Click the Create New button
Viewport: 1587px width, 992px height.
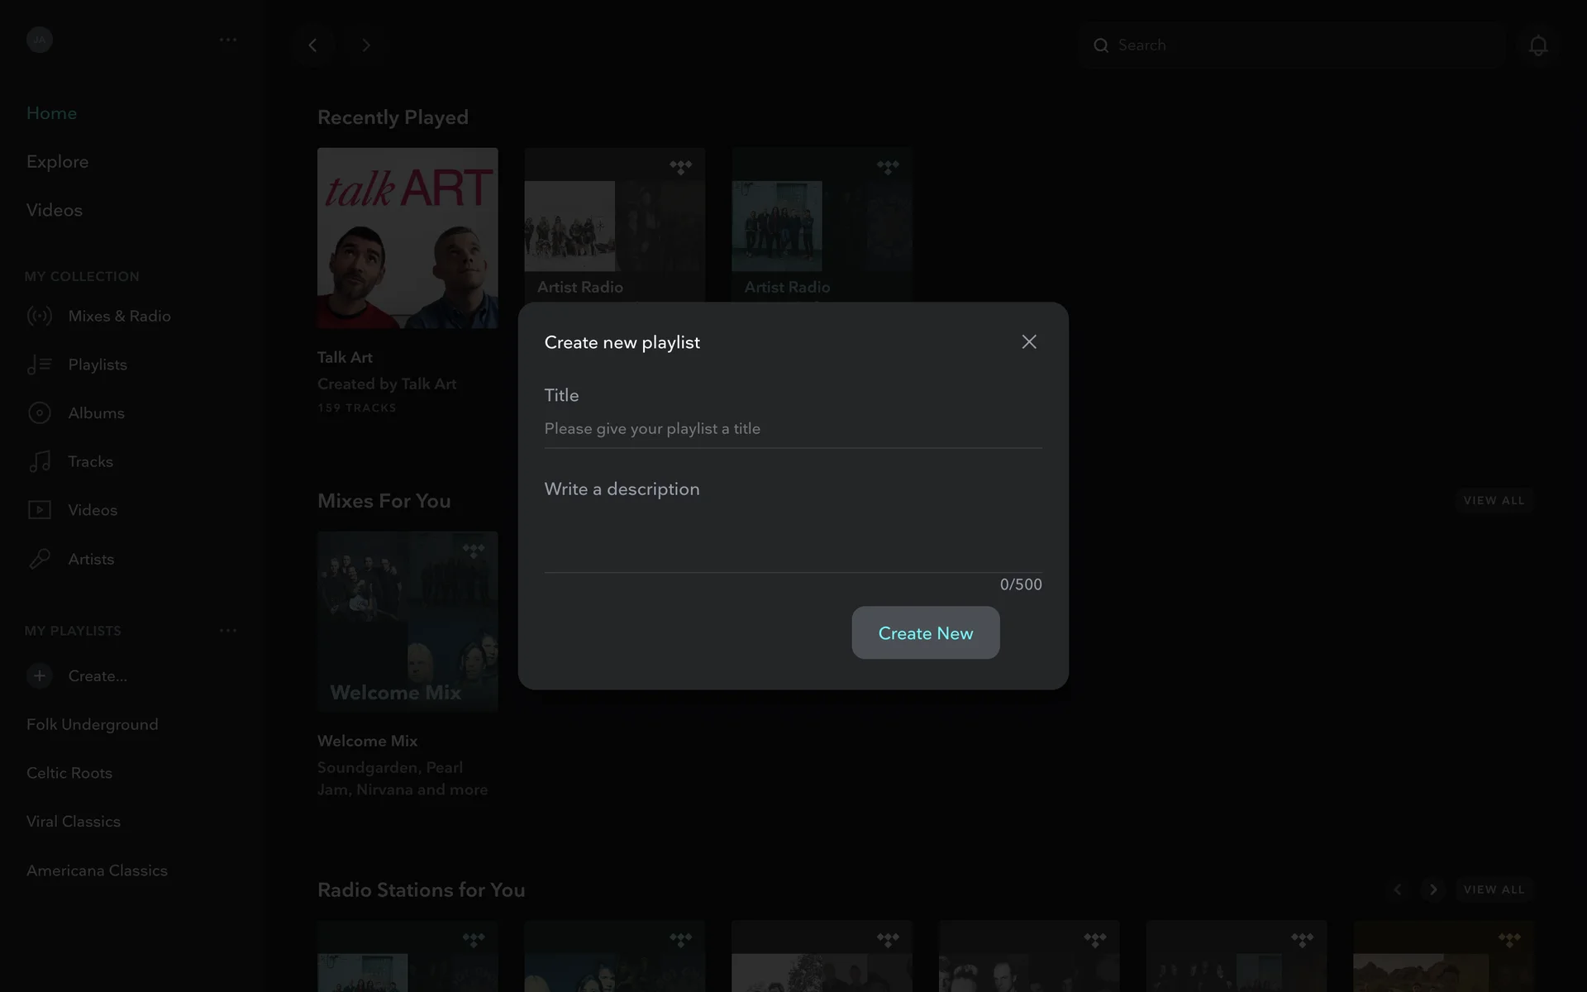[x=925, y=632]
